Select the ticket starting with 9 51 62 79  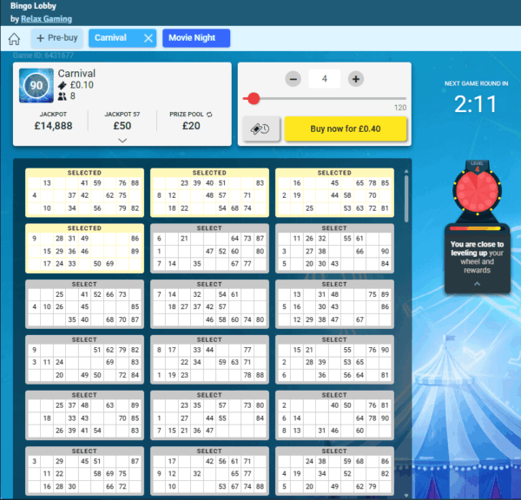click(x=85, y=359)
